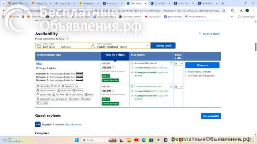Click the Private kitchen facility badge
Screen dimensions: 257x144
tap(70, 86)
